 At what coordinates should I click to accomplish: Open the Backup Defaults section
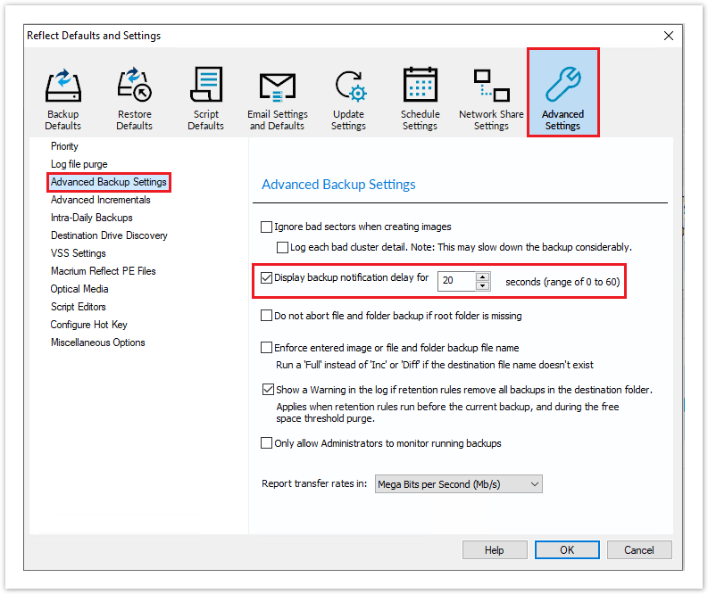[x=62, y=99]
